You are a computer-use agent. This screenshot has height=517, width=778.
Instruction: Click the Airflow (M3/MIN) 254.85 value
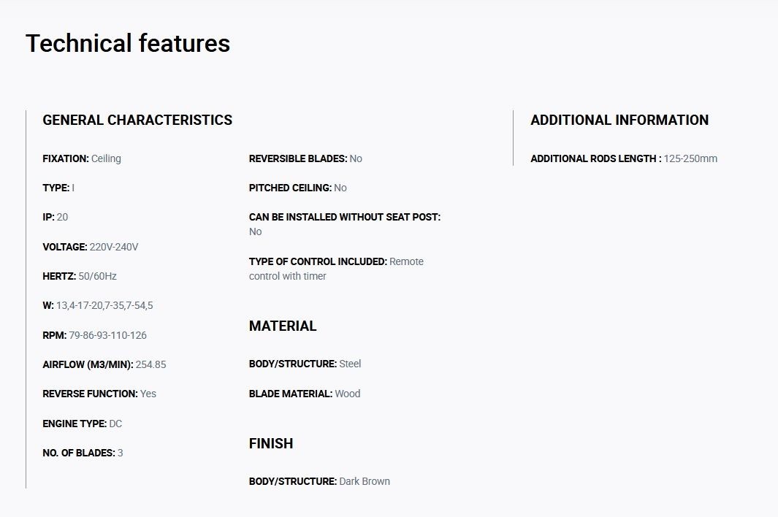[150, 364]
